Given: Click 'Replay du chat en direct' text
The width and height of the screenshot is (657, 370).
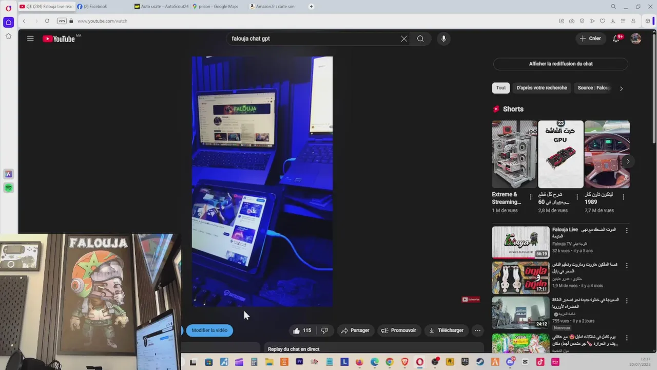Looking at the screenshot, I should click(x=294, y=349).
